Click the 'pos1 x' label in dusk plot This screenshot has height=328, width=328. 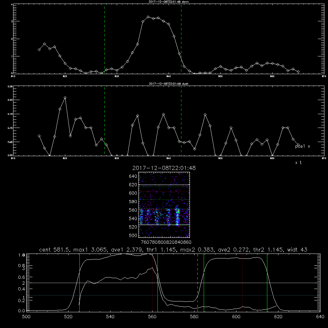(x=302, y=146)
